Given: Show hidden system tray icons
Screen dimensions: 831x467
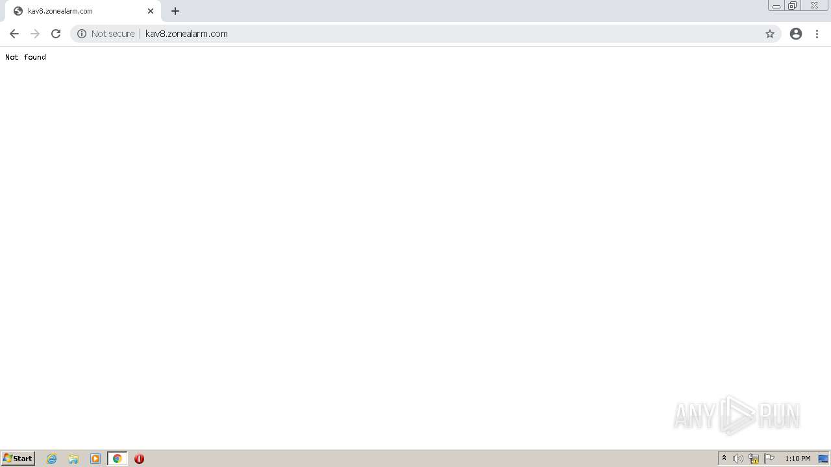Looking at the screenshot, I should coord(725,459).
